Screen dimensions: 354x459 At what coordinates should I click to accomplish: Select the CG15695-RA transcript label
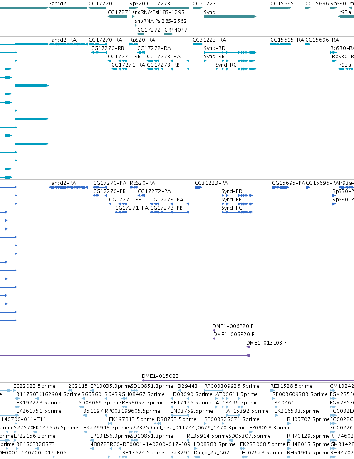click(x=287, y=40)
